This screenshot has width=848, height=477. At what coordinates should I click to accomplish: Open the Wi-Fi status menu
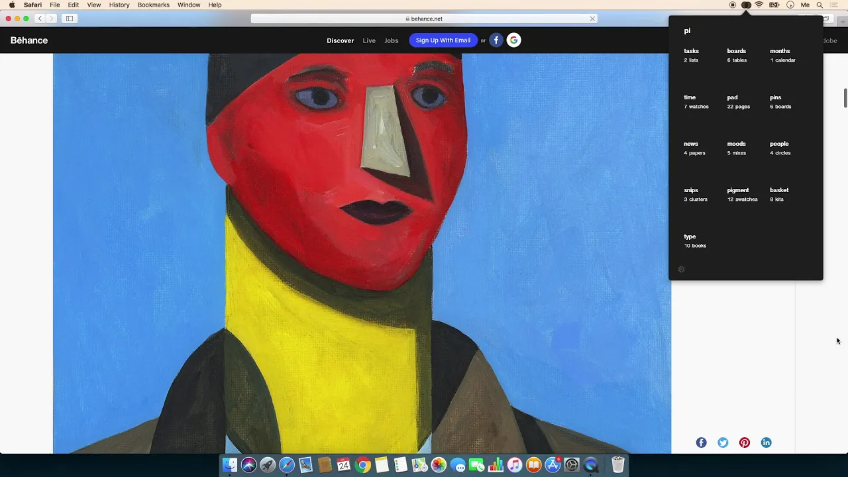tap(759, 5)
